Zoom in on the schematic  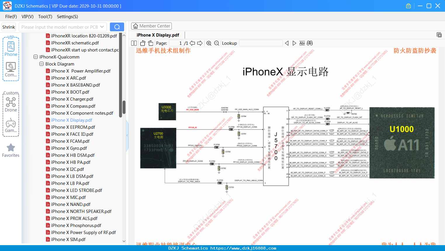209,43
